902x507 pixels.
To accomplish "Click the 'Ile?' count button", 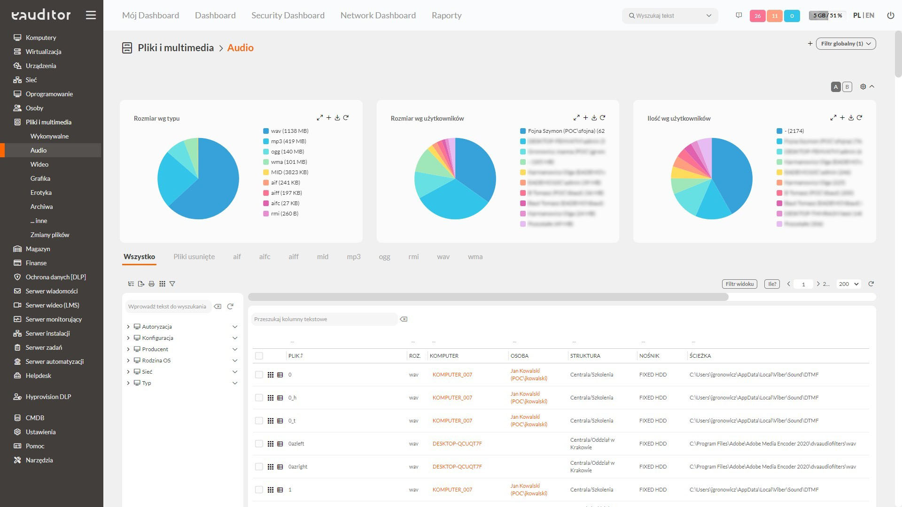I will coord(772,284).
